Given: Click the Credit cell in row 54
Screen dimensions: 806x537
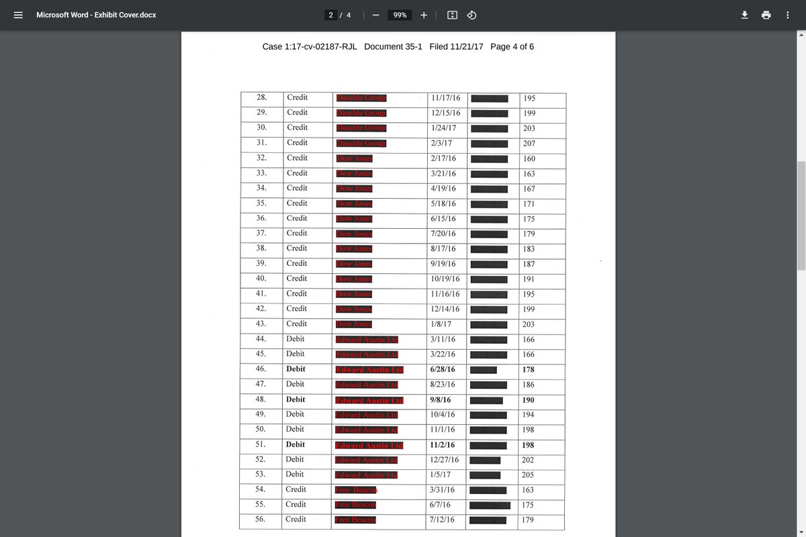Looking at the screenshot, I should pos(296,489).
